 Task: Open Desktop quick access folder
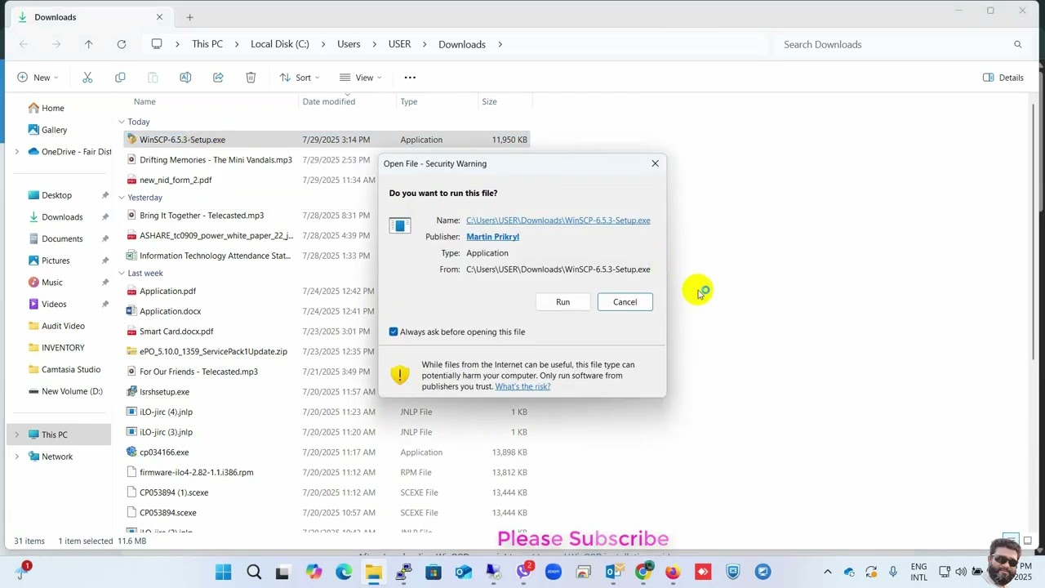point(56,195)
